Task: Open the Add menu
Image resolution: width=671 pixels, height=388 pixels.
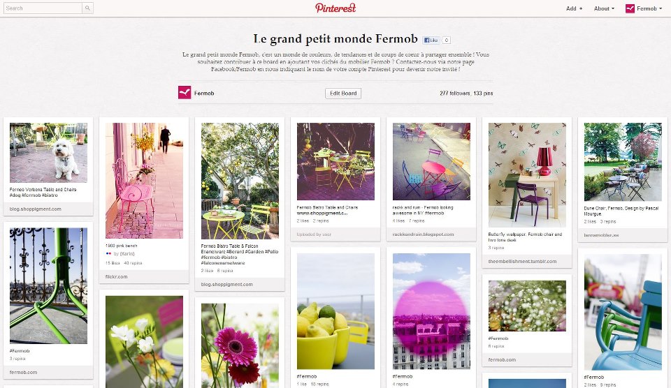Action: (574, 8)
